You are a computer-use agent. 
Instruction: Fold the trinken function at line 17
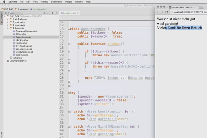point(69,44)
